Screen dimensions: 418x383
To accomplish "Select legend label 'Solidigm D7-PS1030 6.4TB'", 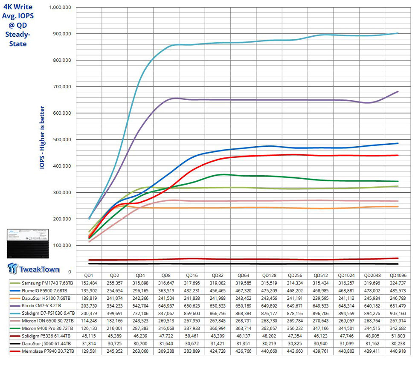I will (48, 313).
